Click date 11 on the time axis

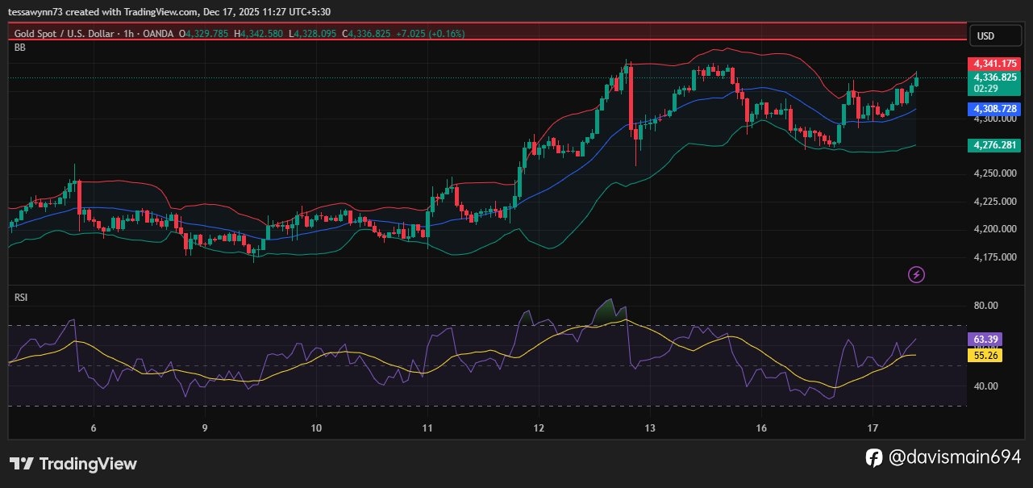pos(427,428)
